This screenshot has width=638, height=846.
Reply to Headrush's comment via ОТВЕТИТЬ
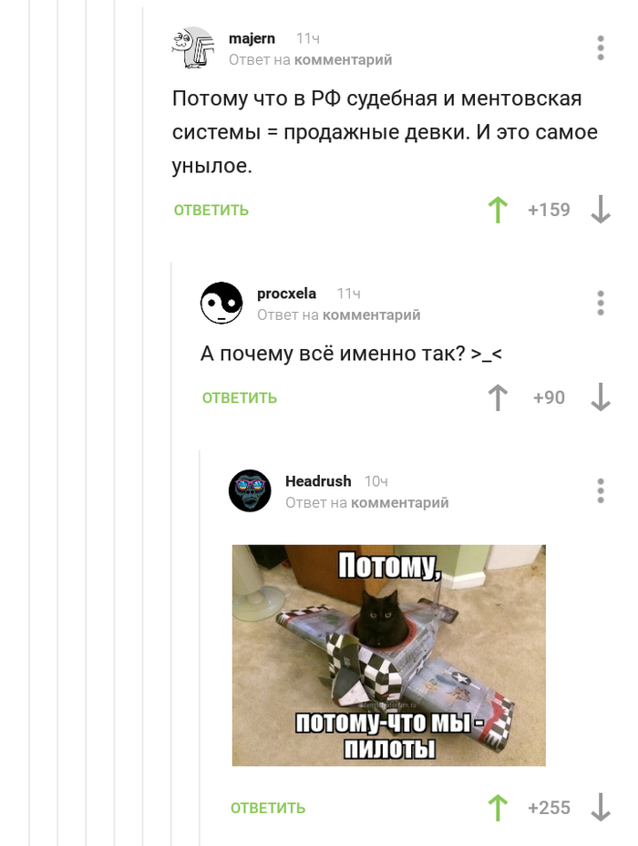268,808
